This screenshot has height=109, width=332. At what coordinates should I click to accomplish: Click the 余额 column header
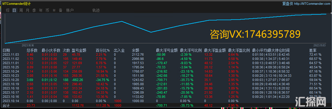(x=136, y=51)
